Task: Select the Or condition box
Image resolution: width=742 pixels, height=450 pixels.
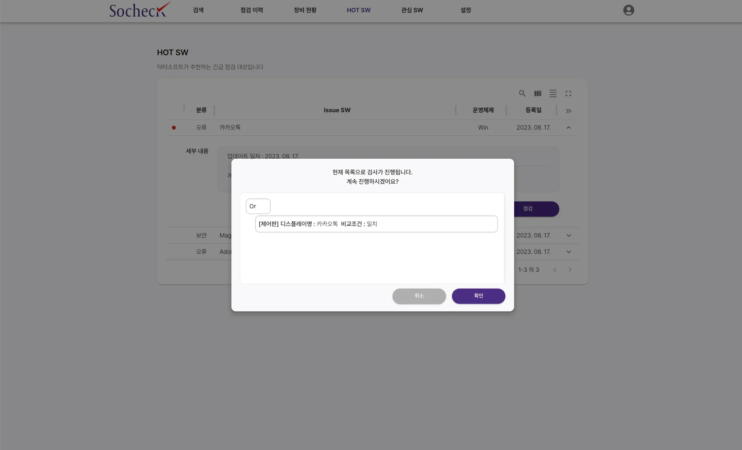Action: coord(258,206)
